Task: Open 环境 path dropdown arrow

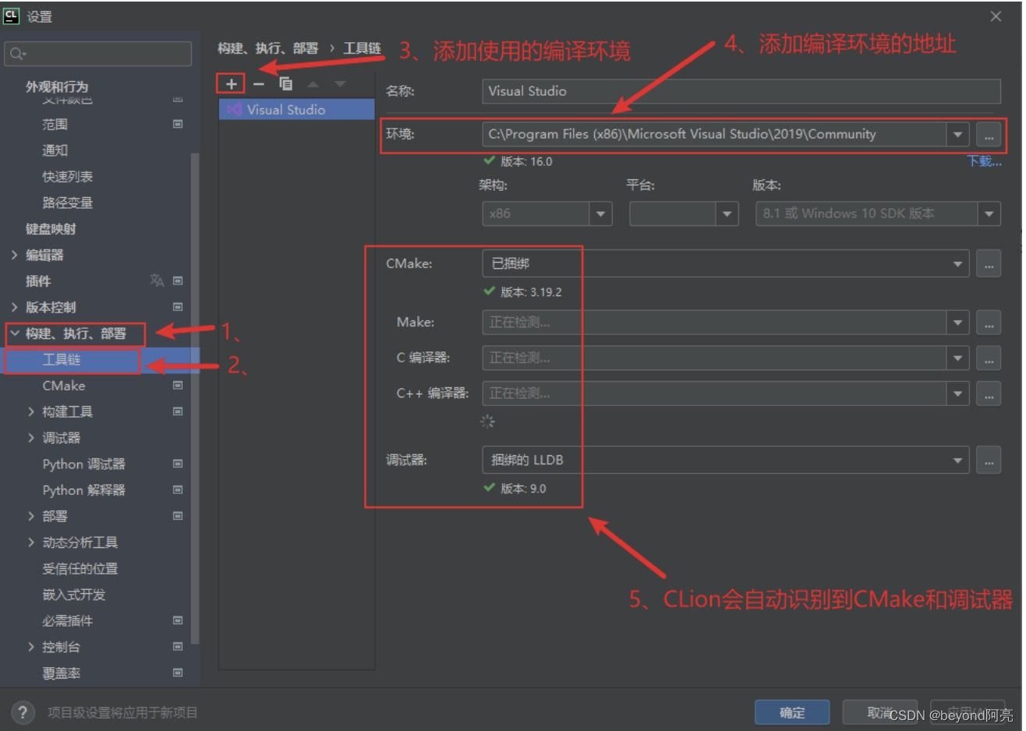Action: point(957,134)
